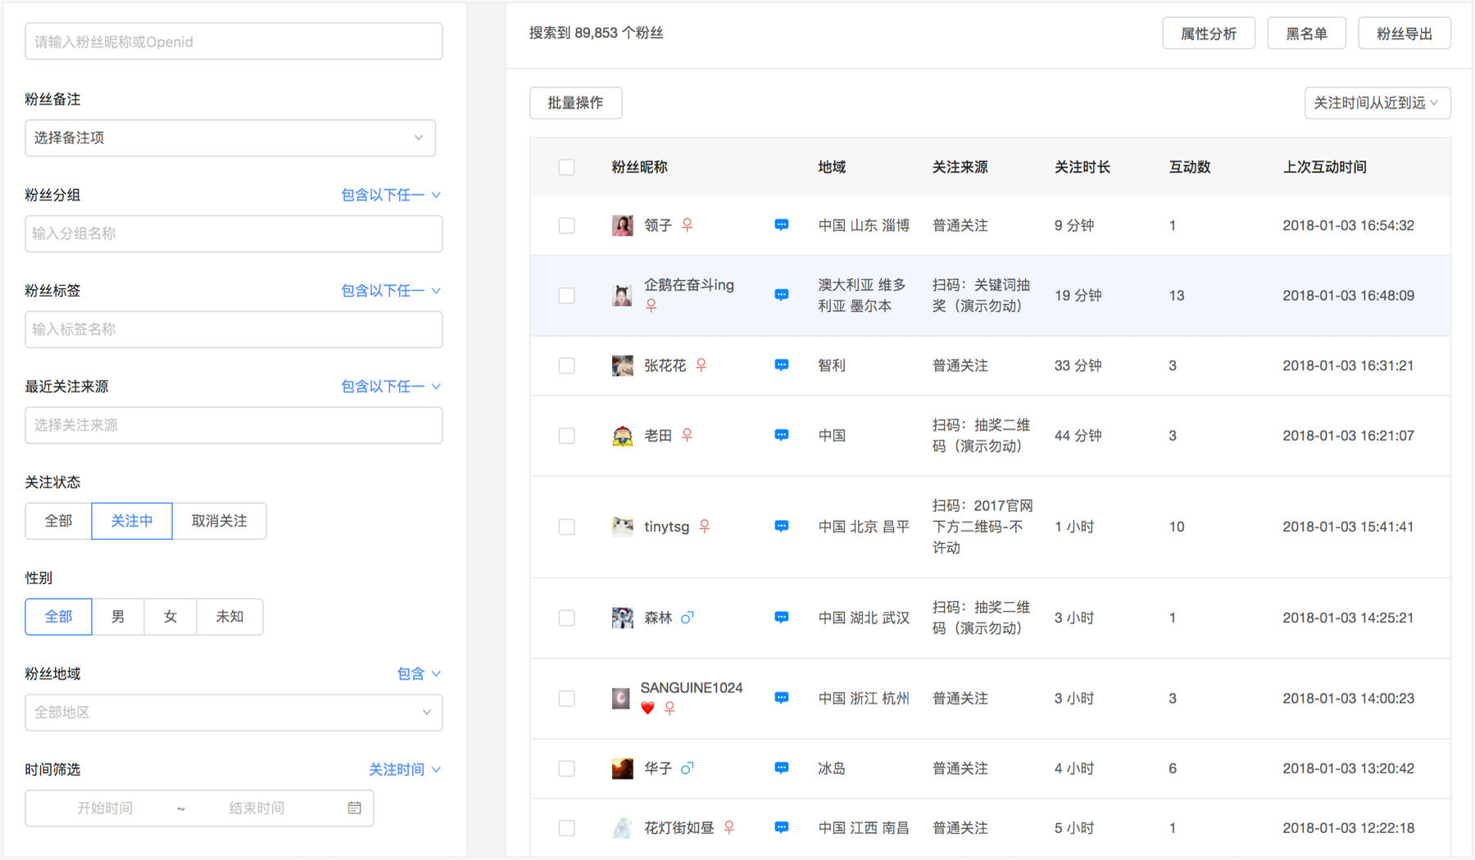Open chat with fan 领子
Image resolution: width=1475 pixels, height=860 pixels.
782,224
